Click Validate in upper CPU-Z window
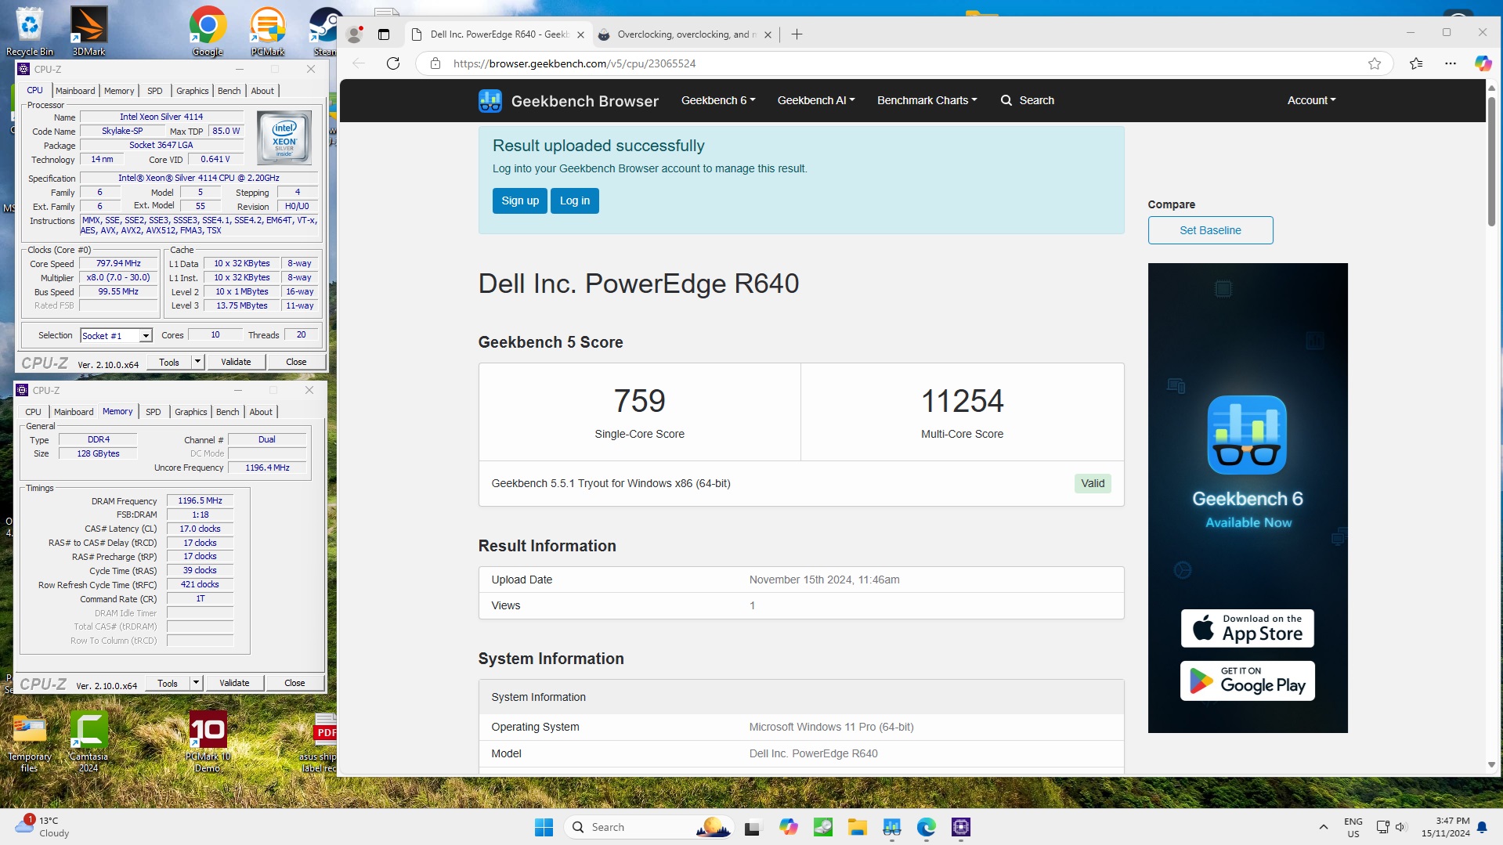The image size is (1503, 845). (236, 362)
